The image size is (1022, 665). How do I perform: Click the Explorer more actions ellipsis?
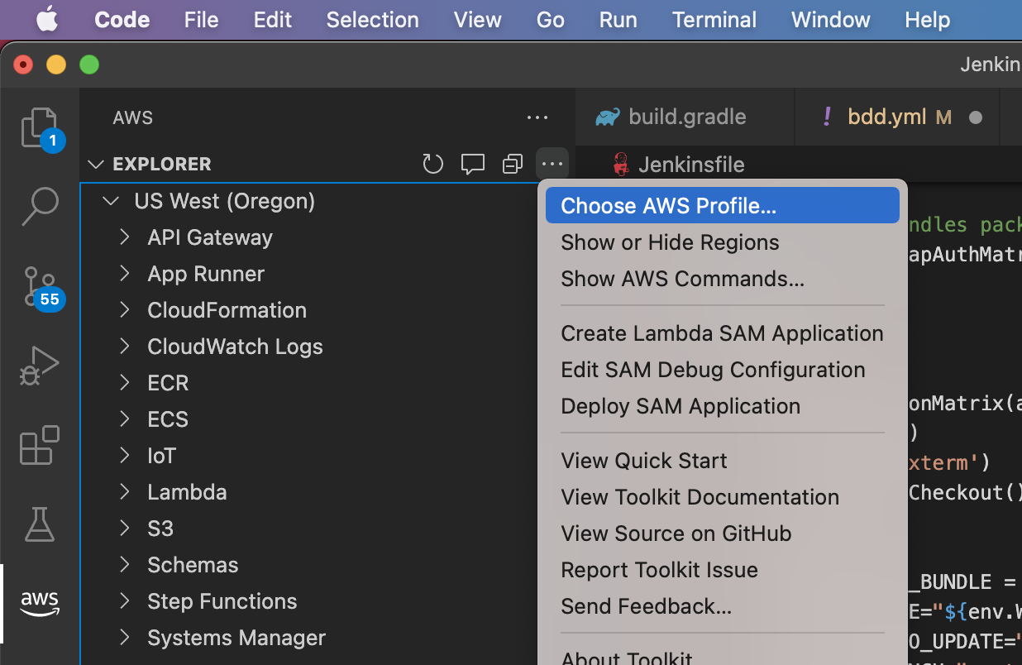tap(552, 165)
